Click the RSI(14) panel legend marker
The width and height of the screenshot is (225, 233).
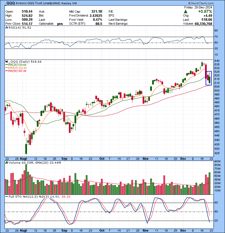tap(6, 28)
